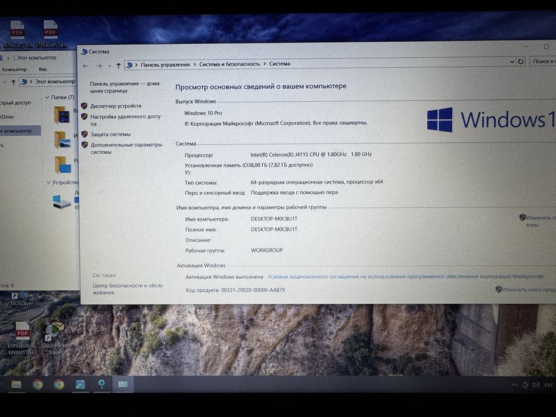Viewport: 556px width, 417px height.
Task: Expand address bar history dropdown
Action: pos(512,62)
